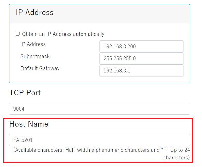Click the Subnetmask field label
The width and height of the screenshot is (202, 167).
click(x=35, y=56)
